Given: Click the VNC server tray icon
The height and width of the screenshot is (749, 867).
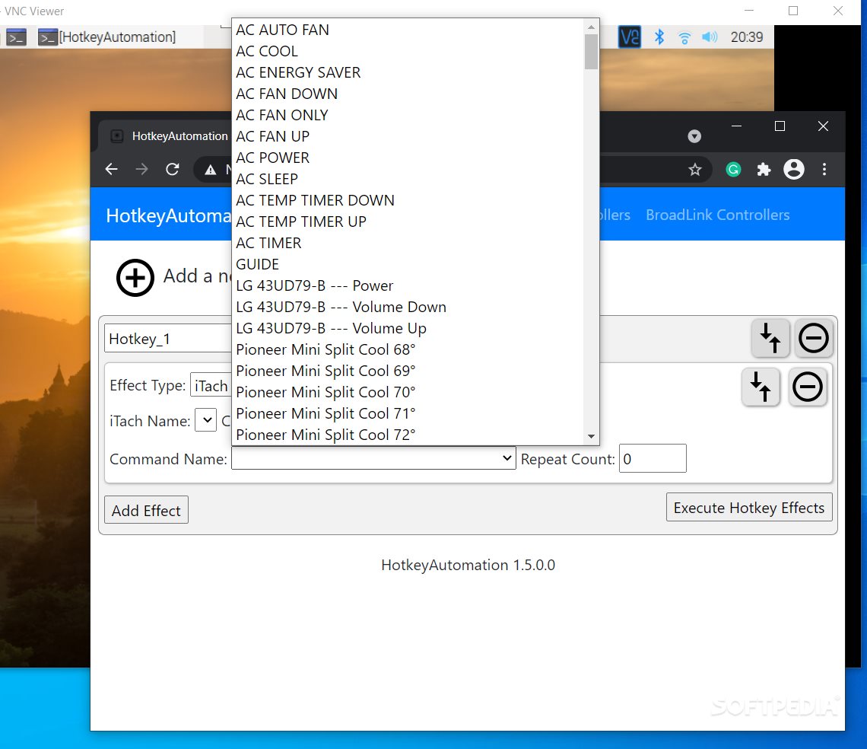Looking at the screenshot, I should (629, 37).
